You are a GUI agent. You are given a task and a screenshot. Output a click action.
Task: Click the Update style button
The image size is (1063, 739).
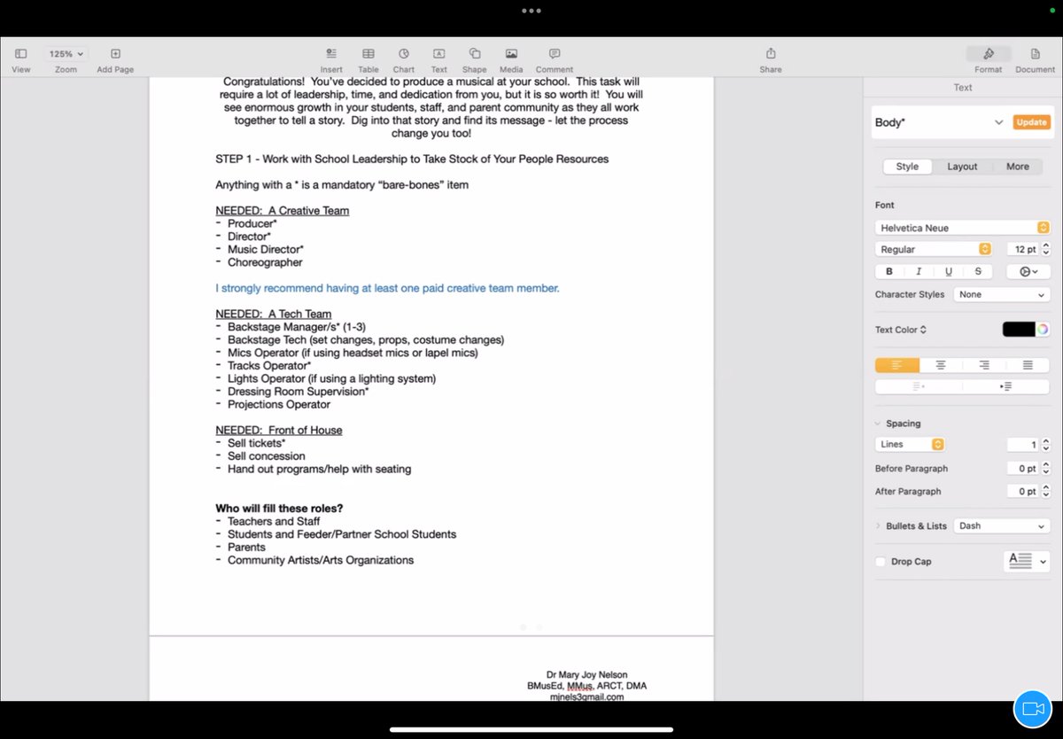[x=1031, y=122]
